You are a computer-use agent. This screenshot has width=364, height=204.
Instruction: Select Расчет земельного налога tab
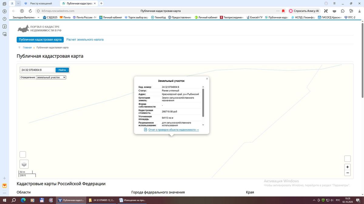pyautogui.click(x=85, y=40)
